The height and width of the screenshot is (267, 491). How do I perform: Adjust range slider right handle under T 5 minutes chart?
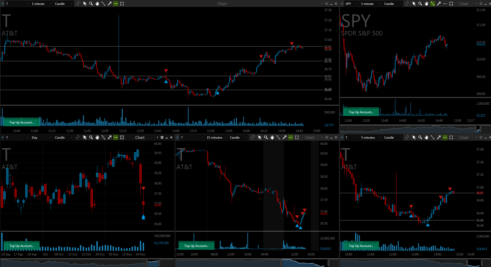click(481, 263)
